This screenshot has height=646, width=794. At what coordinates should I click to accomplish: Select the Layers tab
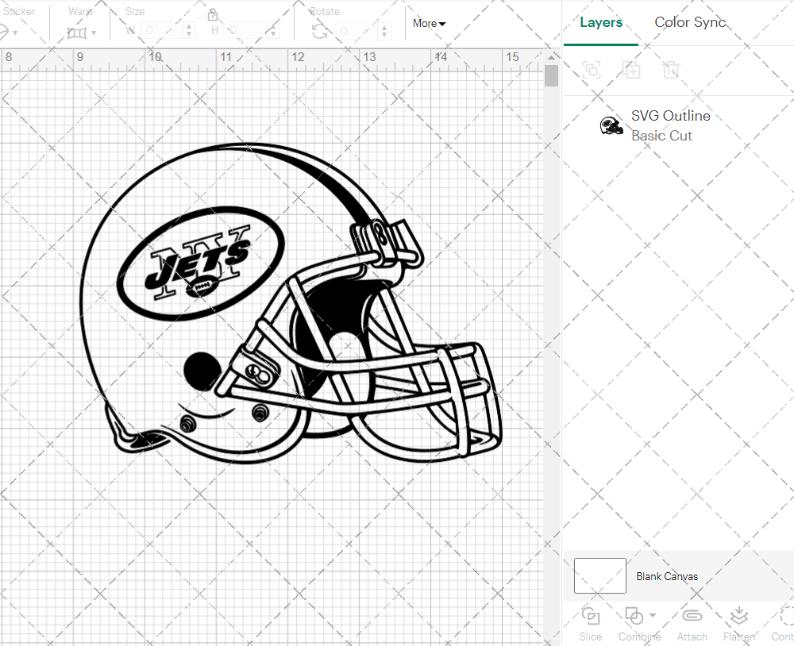601,22
